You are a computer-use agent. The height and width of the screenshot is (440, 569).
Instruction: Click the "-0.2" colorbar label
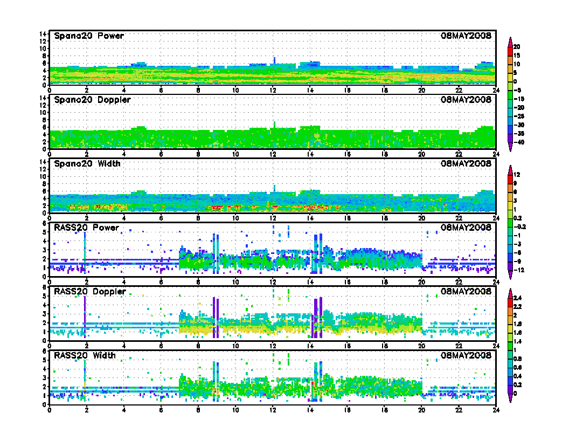tap(519, 227)
